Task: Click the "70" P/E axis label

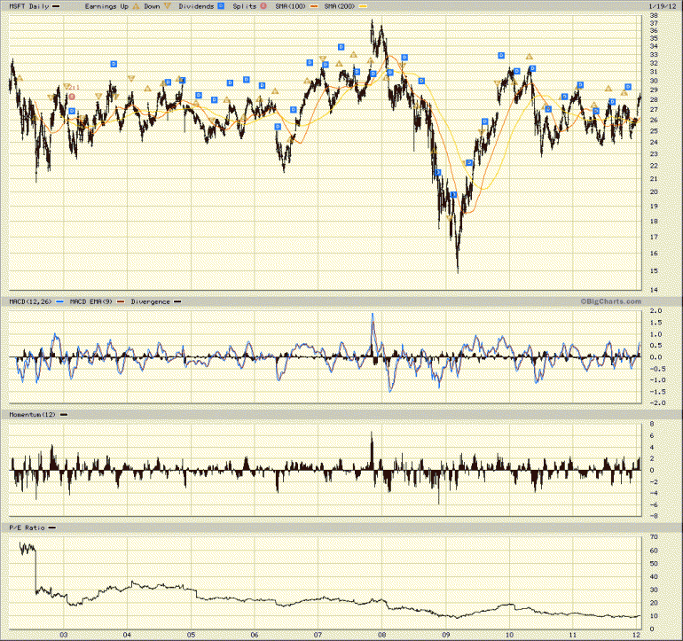Action: pyautogui.click(x=654, y=537)
